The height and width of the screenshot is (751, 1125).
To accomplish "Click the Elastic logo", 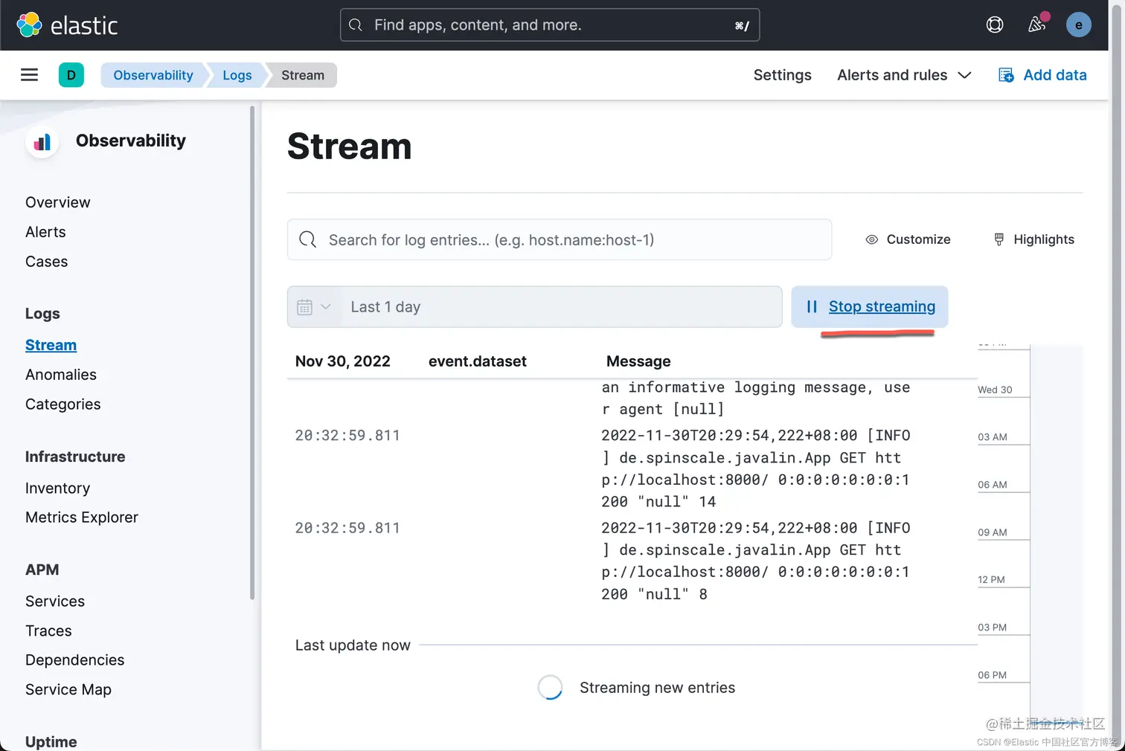I will [x=67, y=25].
